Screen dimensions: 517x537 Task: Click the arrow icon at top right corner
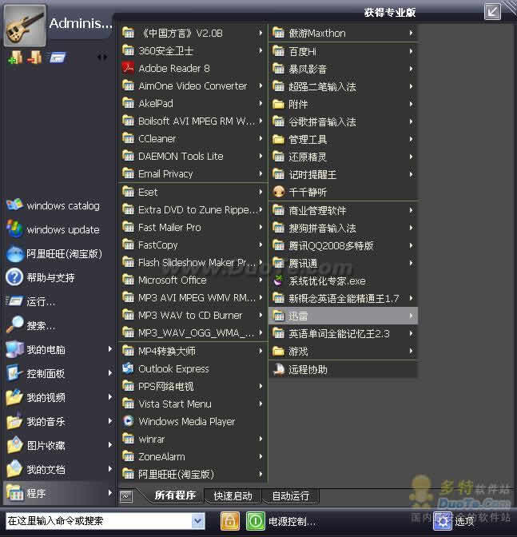click(492, 12)
